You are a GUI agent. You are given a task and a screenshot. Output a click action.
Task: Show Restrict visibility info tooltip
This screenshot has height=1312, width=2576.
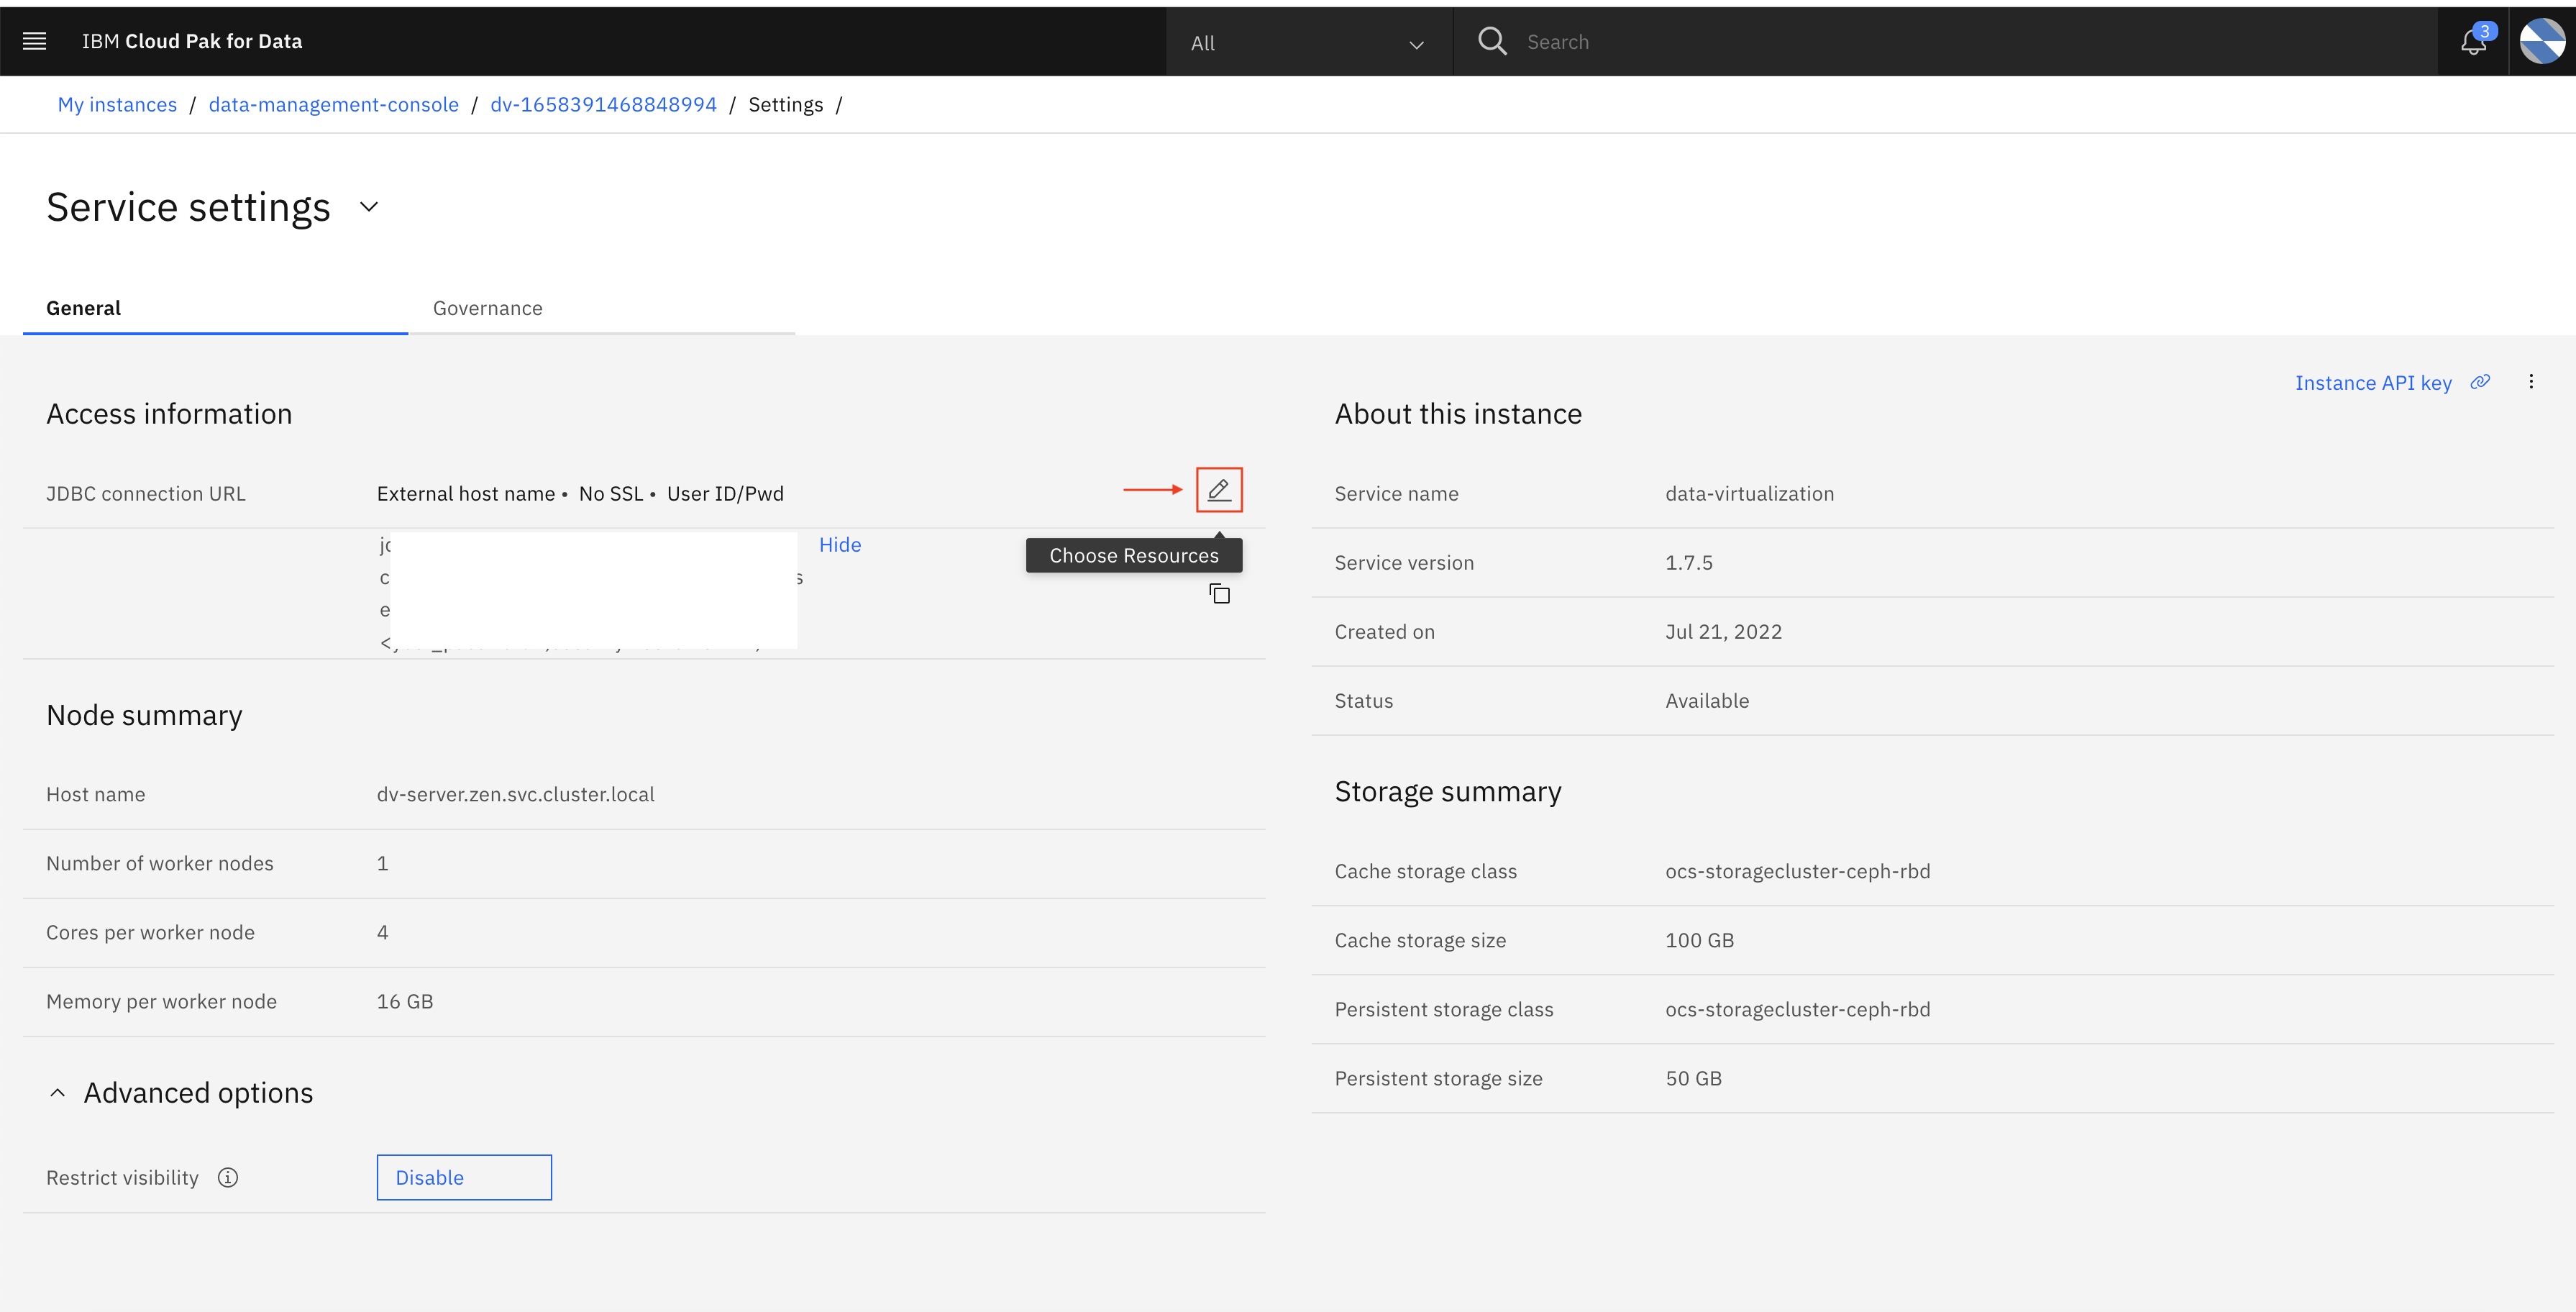tap(228, 1177)
